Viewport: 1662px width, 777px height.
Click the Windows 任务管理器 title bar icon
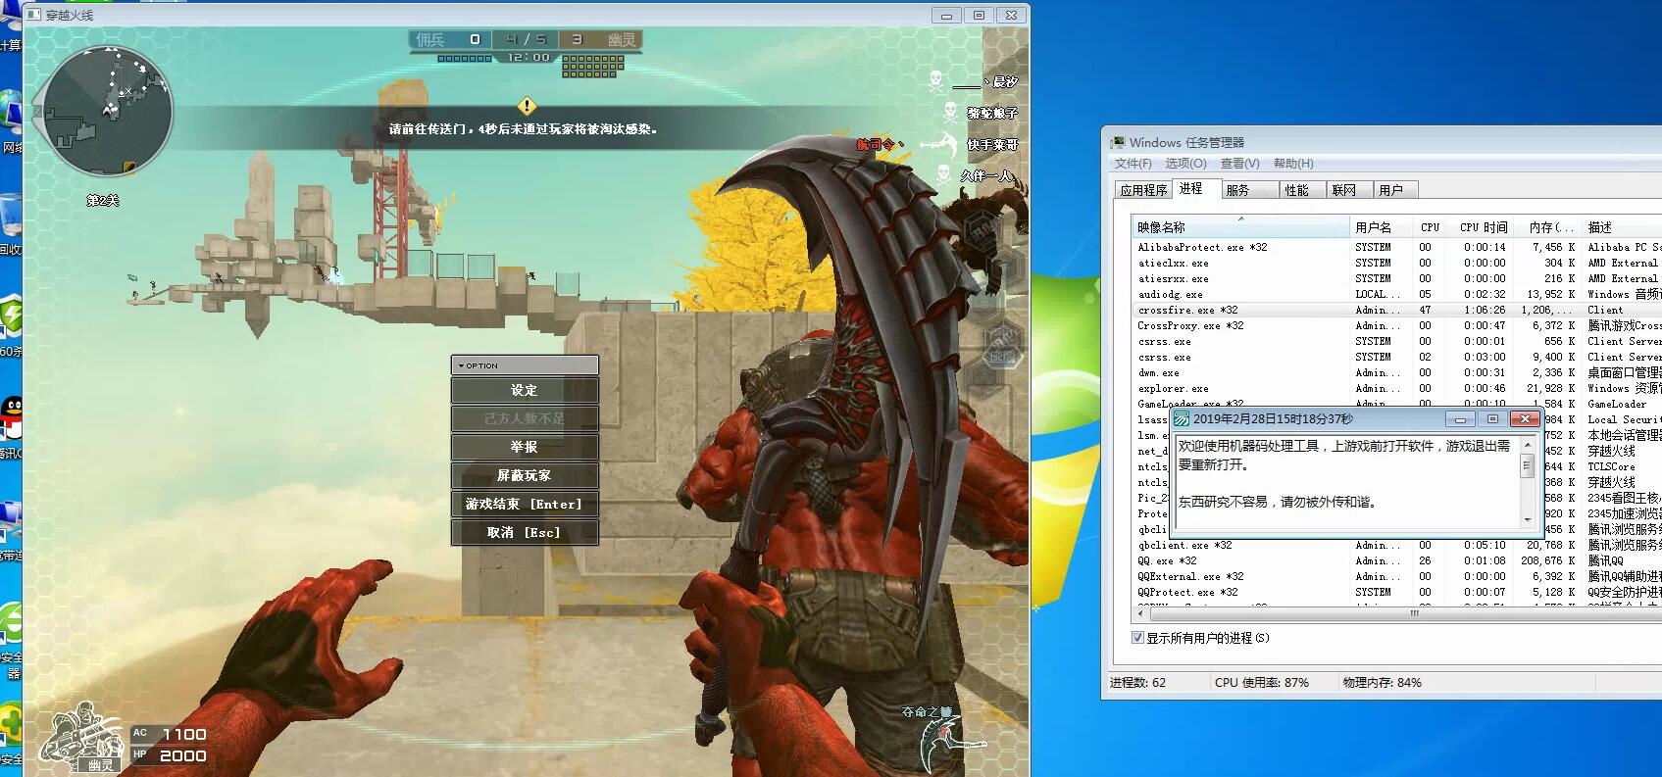1118,142
